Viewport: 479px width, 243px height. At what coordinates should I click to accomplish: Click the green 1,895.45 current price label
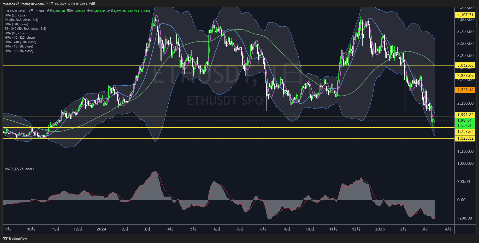(465, 121)
